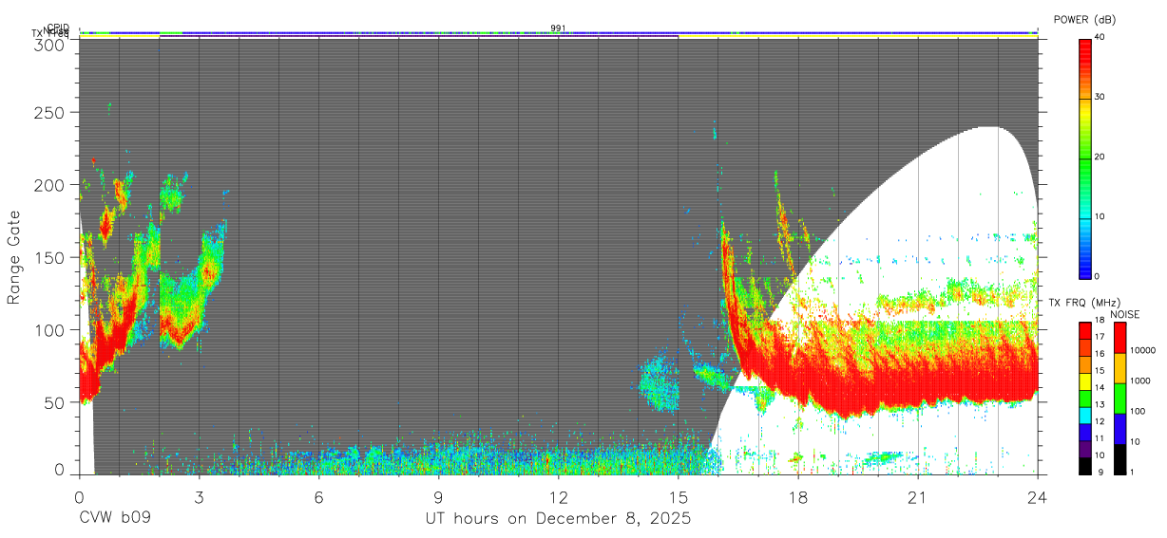The width and height of the screenshot is (1167, 538).
Task: Pick the green swatch in NOISE legend
Action: [1119, 399]
